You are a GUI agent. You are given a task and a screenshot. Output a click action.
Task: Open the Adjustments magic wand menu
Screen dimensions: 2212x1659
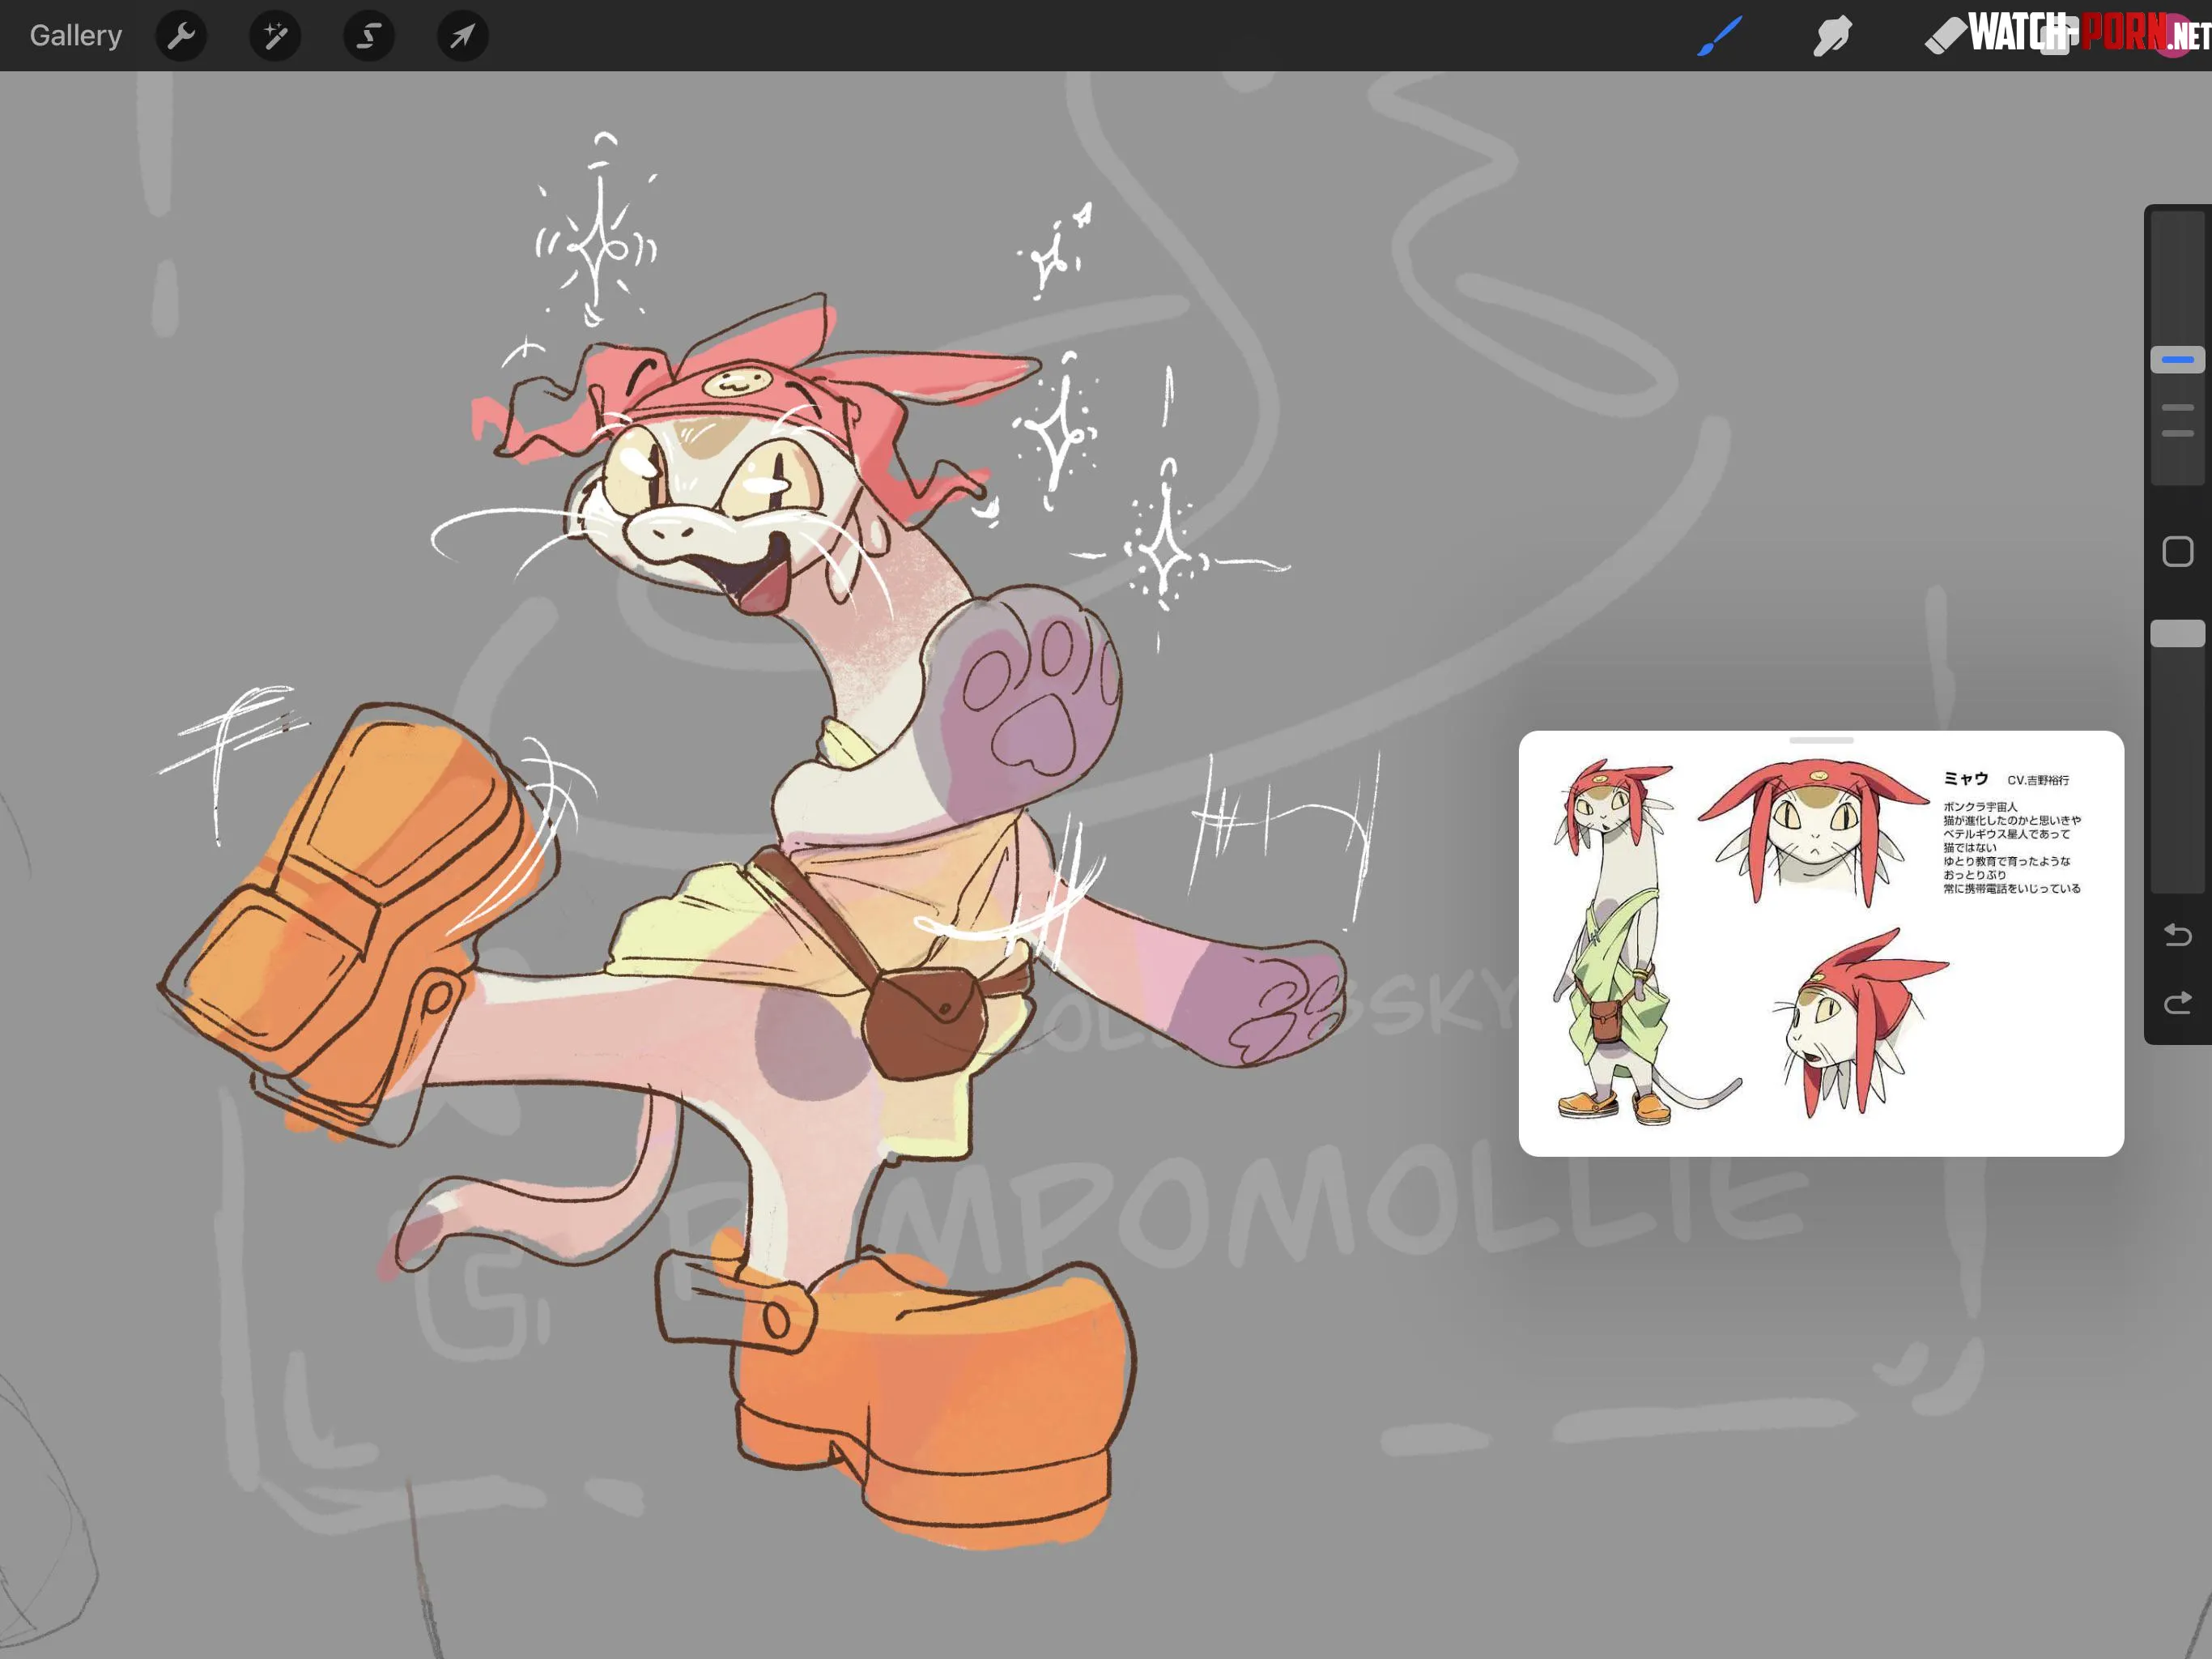pyautogui.click(x=275, y=36)
